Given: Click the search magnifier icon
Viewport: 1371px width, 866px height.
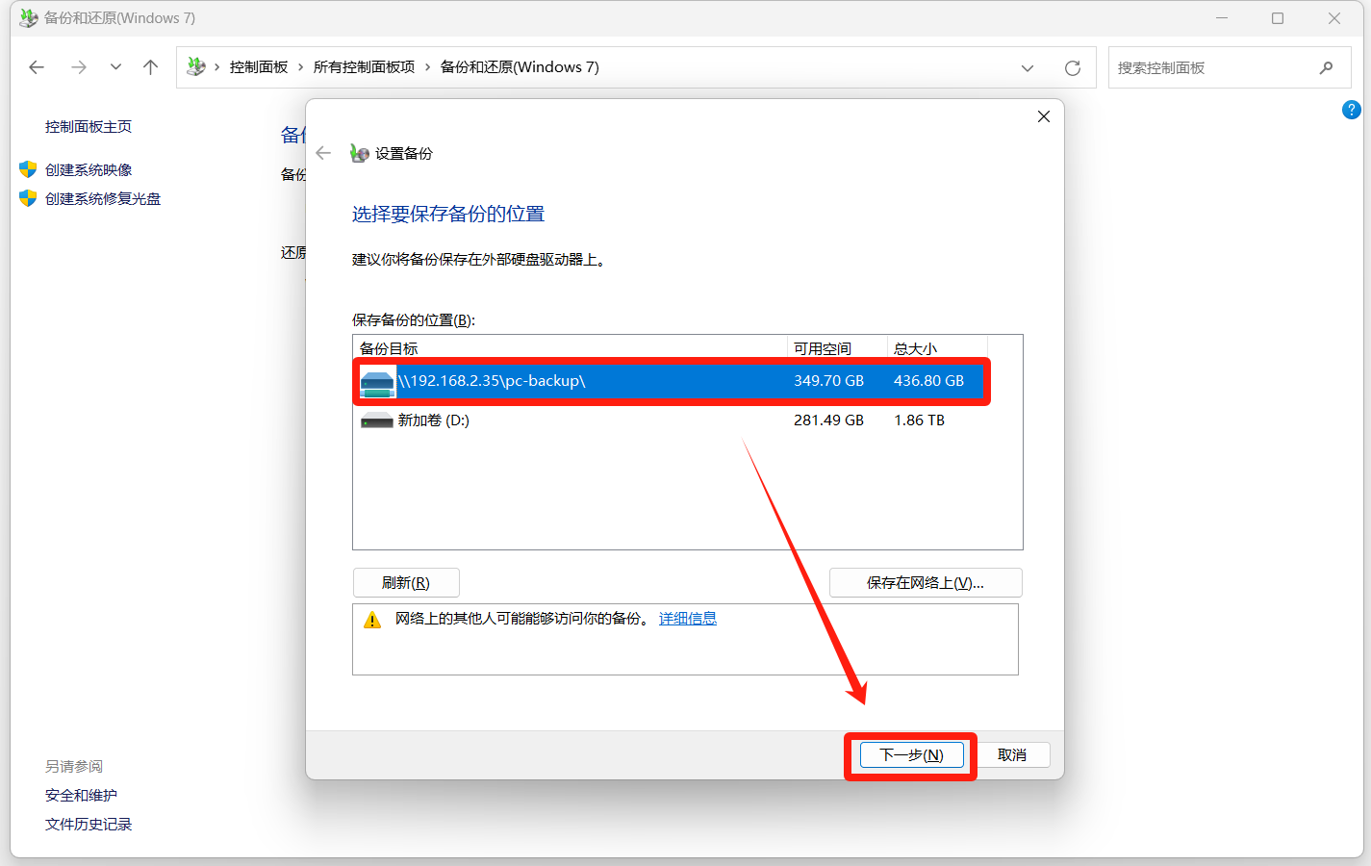Looking at the screenshot, I should click(1326, 68).
